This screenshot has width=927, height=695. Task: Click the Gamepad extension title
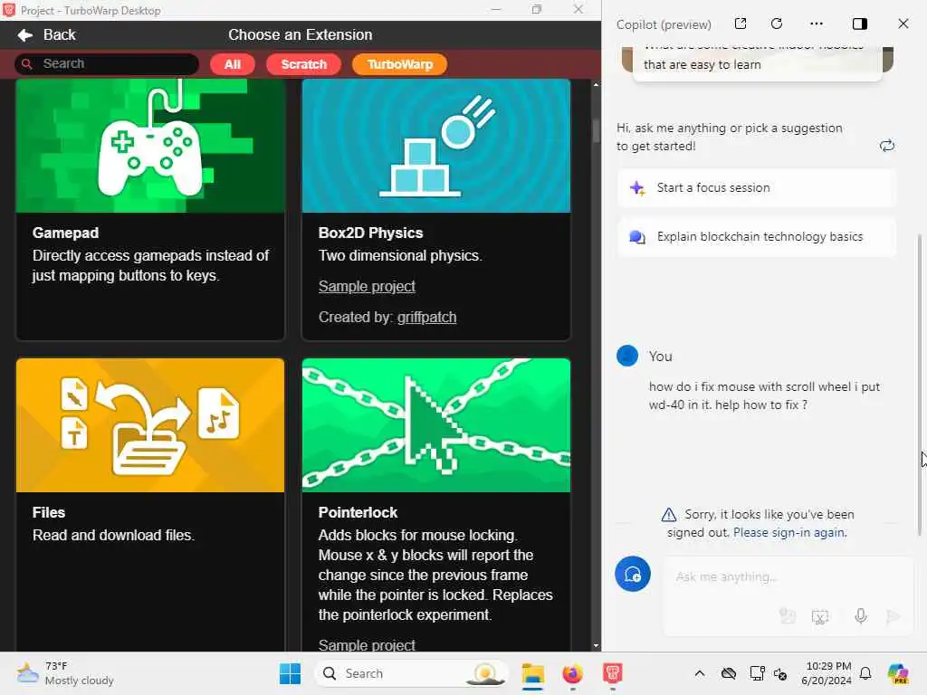click(65, 233)
